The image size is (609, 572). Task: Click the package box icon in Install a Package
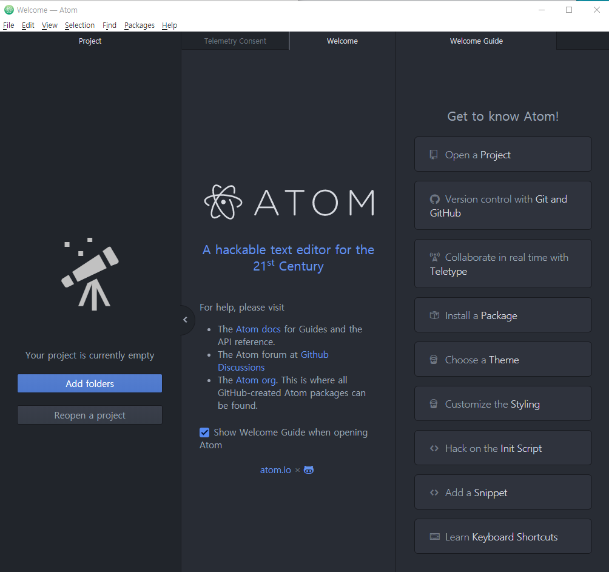click(x=435, y=315)
